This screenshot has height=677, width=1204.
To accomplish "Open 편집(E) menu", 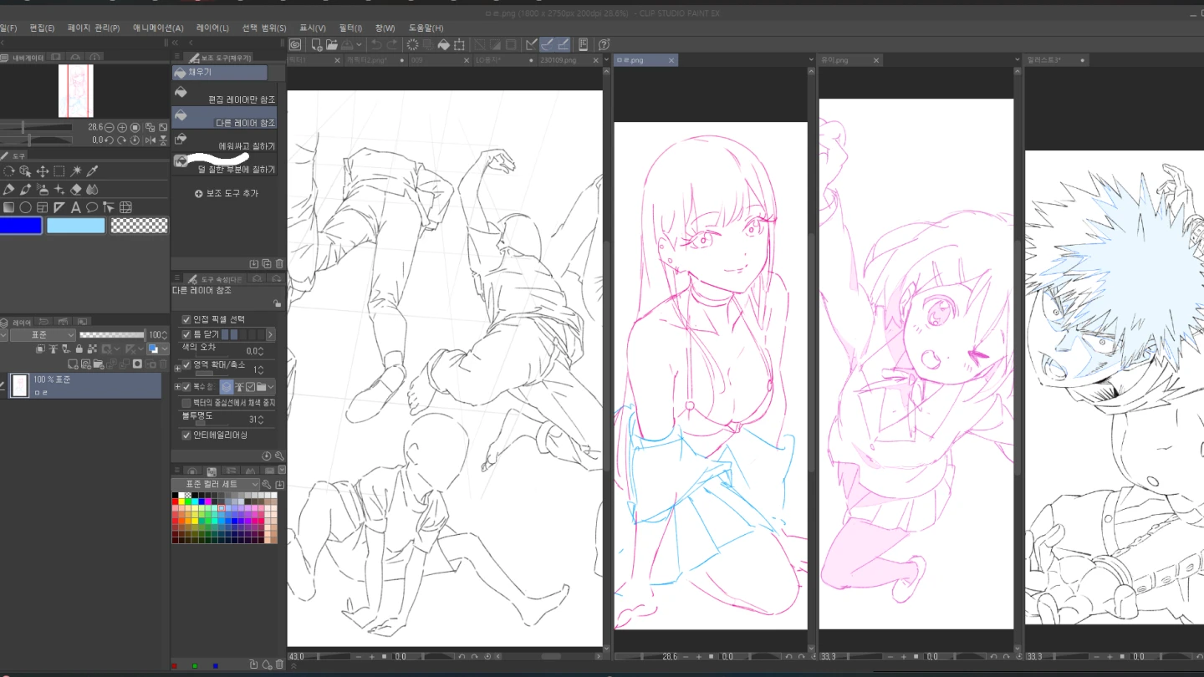I will pyautogui.click(x=42, y=28).
